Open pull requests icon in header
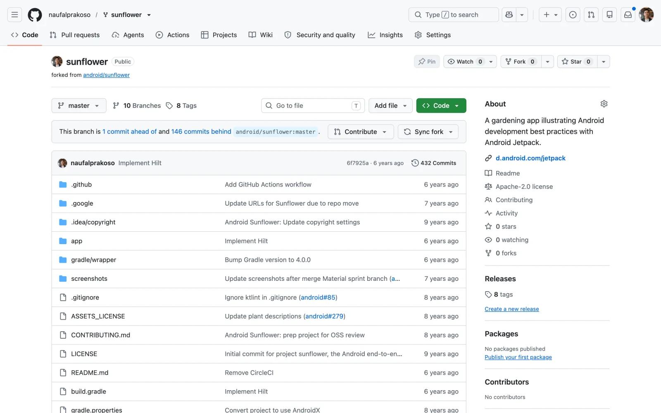 (591, 15)
